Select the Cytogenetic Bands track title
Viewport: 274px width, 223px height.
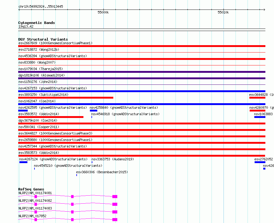pyautogui.click(x=37, y=23)
